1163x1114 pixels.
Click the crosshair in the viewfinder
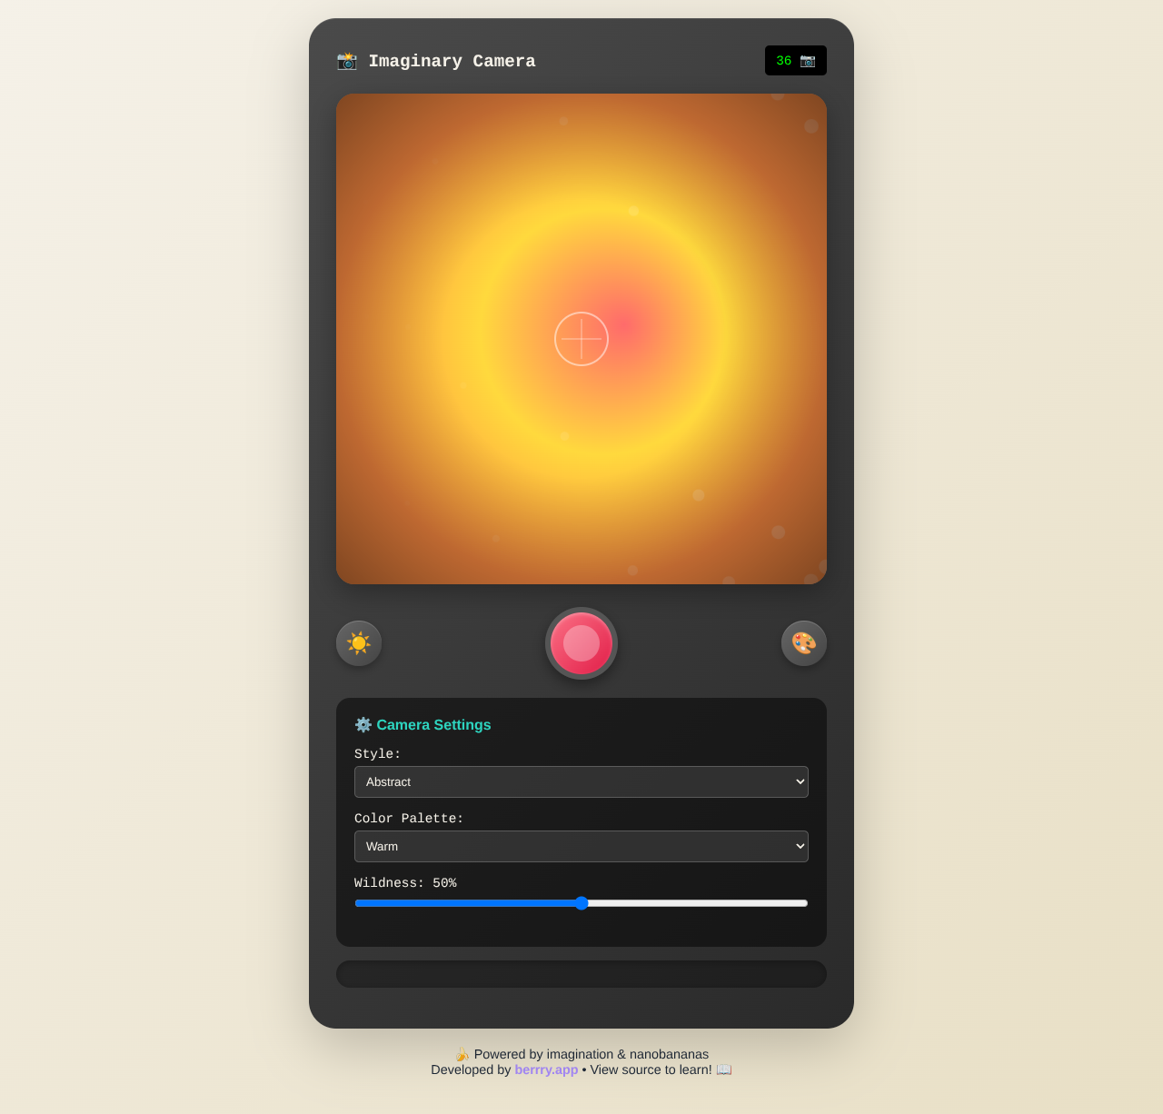[581, 338]
